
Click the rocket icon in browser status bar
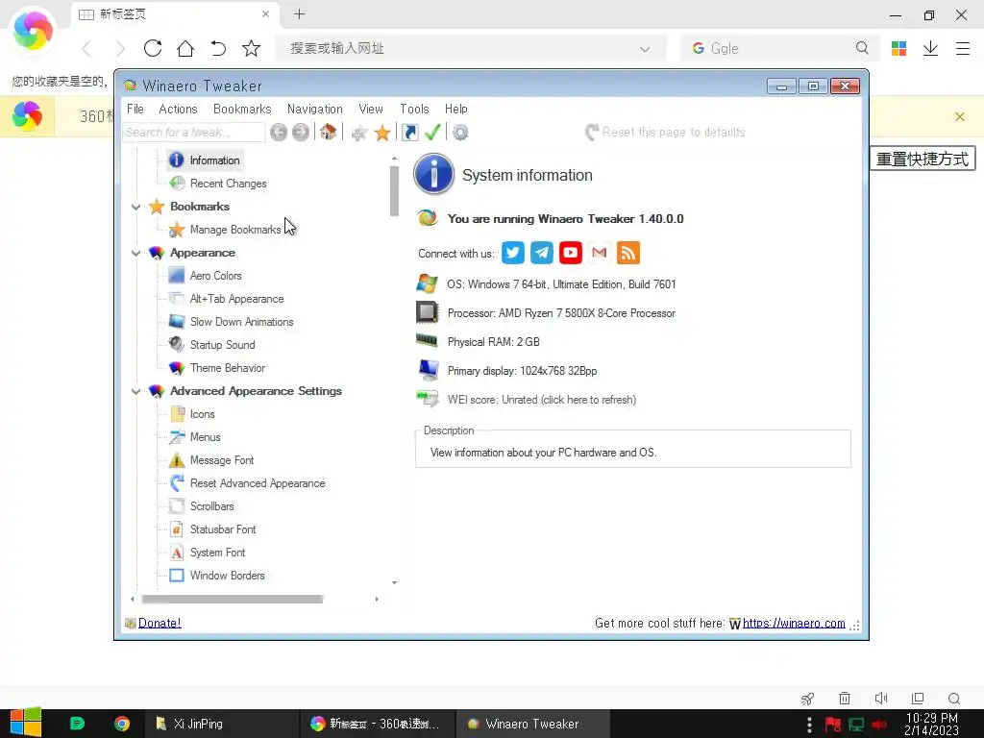[x=807, y=699]
